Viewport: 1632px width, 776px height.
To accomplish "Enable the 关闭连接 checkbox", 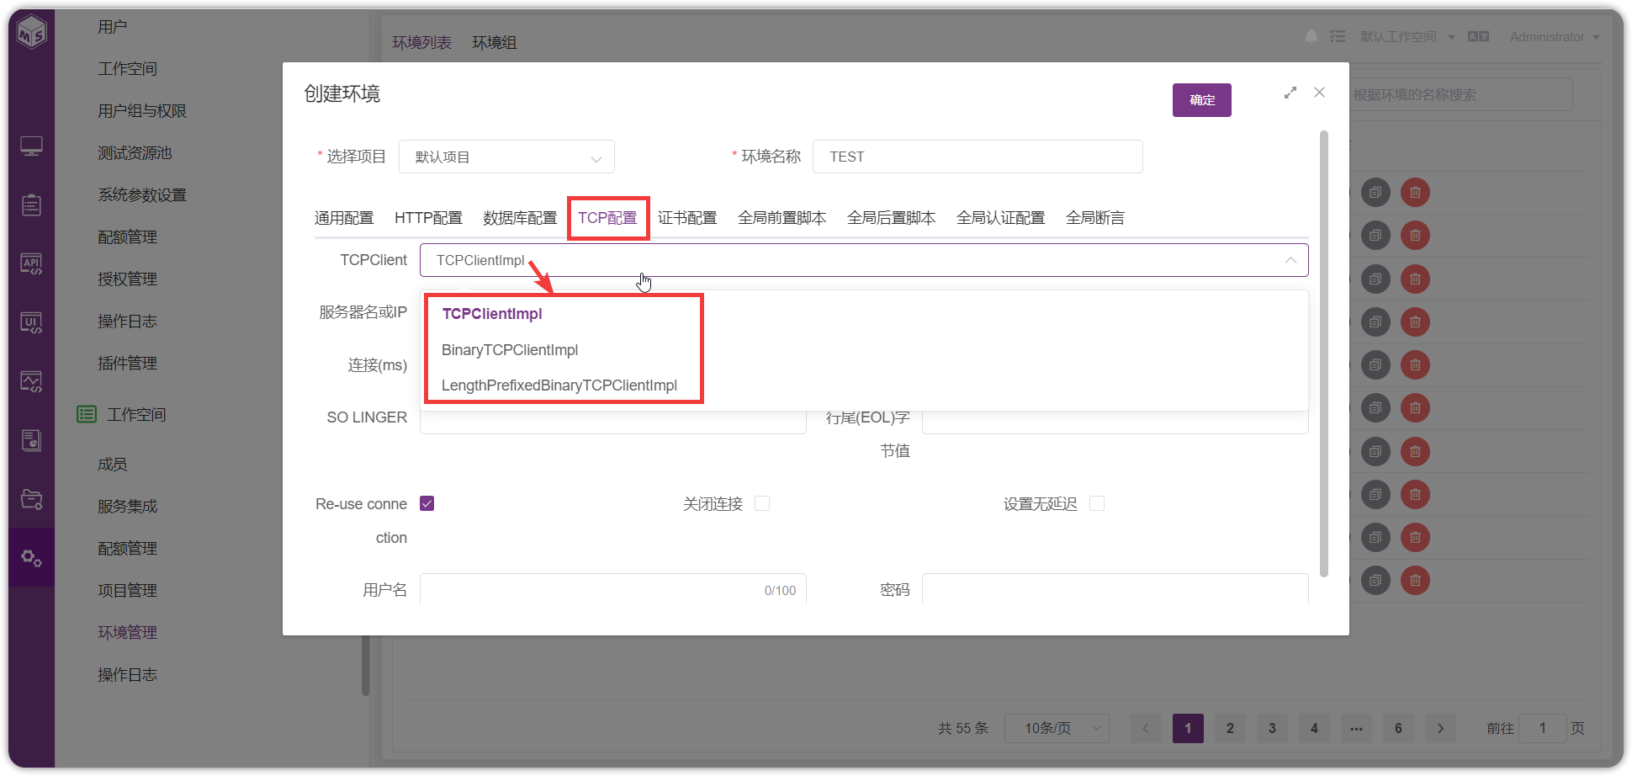I will point(762,503).
